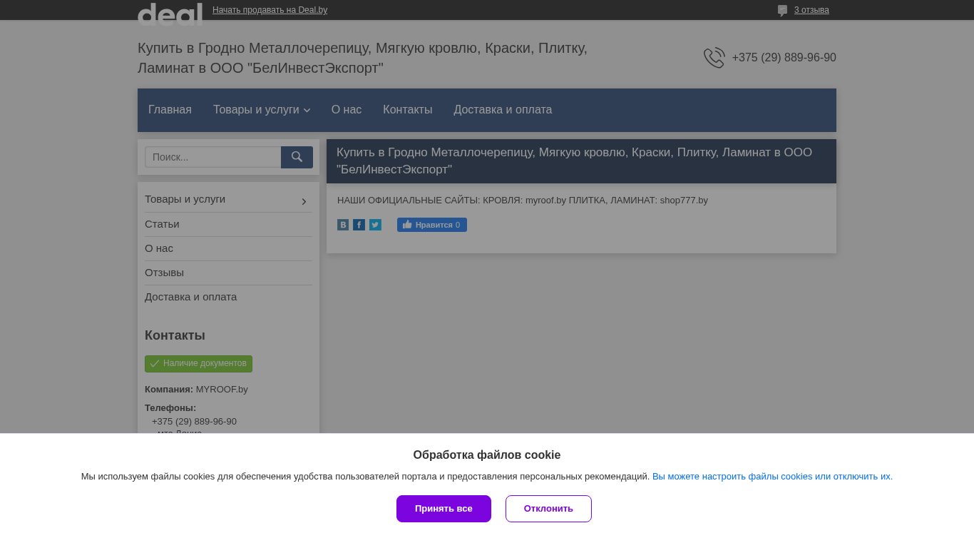
Task: Click sidebar phone number under Телефоны
Action: tap(194, 422)
